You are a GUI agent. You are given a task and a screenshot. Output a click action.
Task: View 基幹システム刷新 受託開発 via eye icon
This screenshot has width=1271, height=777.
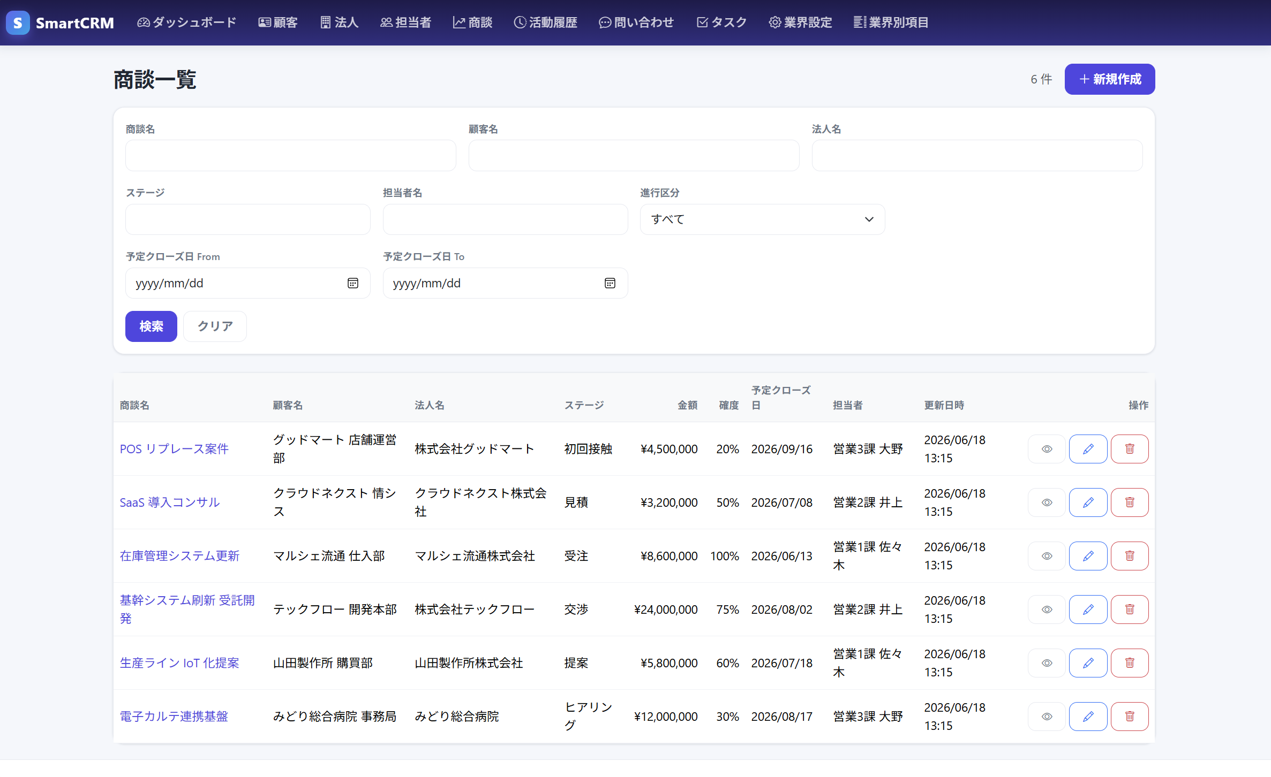click(x=1047, y=610)
